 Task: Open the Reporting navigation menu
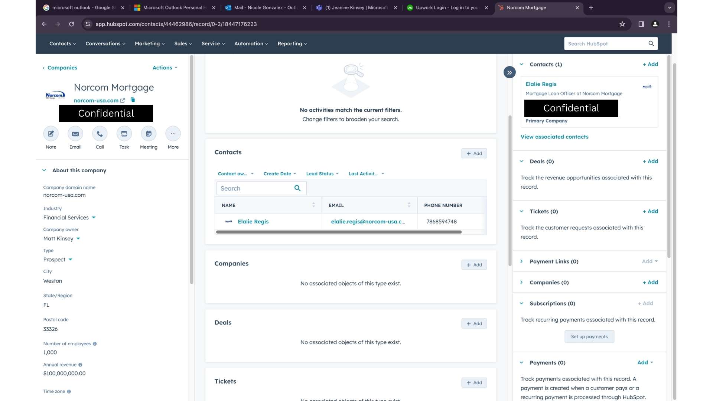292,43
